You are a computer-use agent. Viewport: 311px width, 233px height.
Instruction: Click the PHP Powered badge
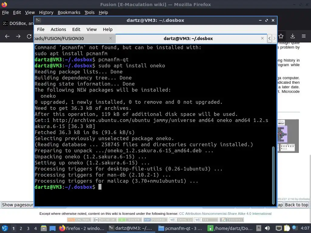coord(155,220)
